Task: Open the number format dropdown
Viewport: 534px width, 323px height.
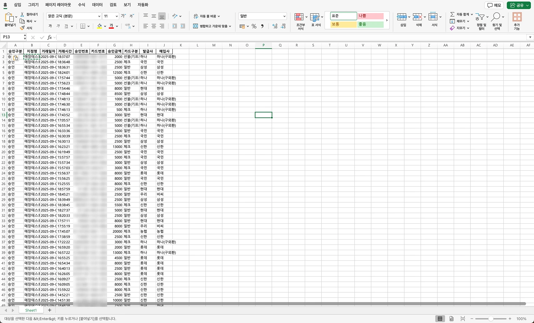Action: pyautogui.click(x=284, y=16)
